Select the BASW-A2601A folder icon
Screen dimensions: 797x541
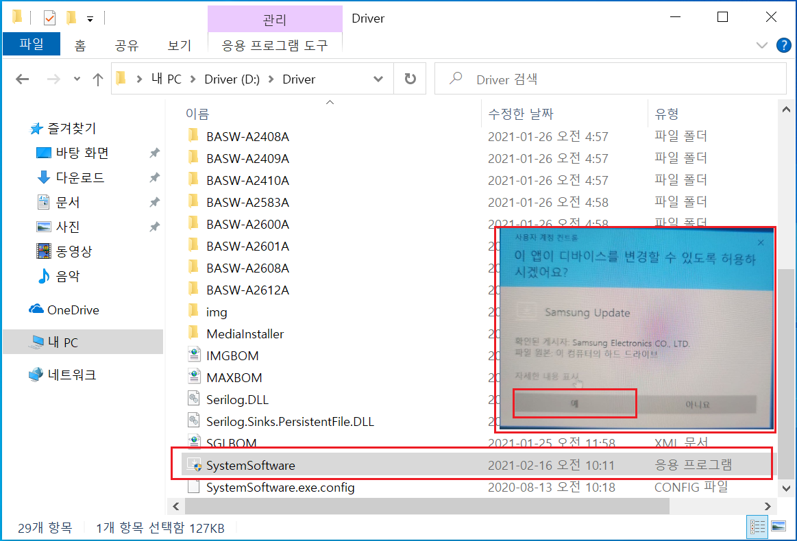coord(193,245)
